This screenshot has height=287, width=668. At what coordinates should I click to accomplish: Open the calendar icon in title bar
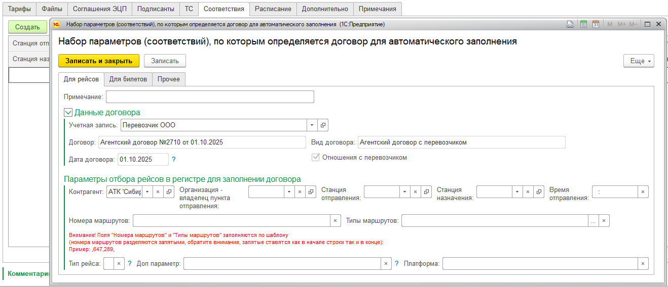click(x=596, y=24)
